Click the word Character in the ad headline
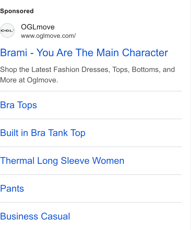This screenshot has height=230, width=191. click(145, 53)
